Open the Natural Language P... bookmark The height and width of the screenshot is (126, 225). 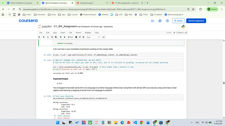[174, 15]
